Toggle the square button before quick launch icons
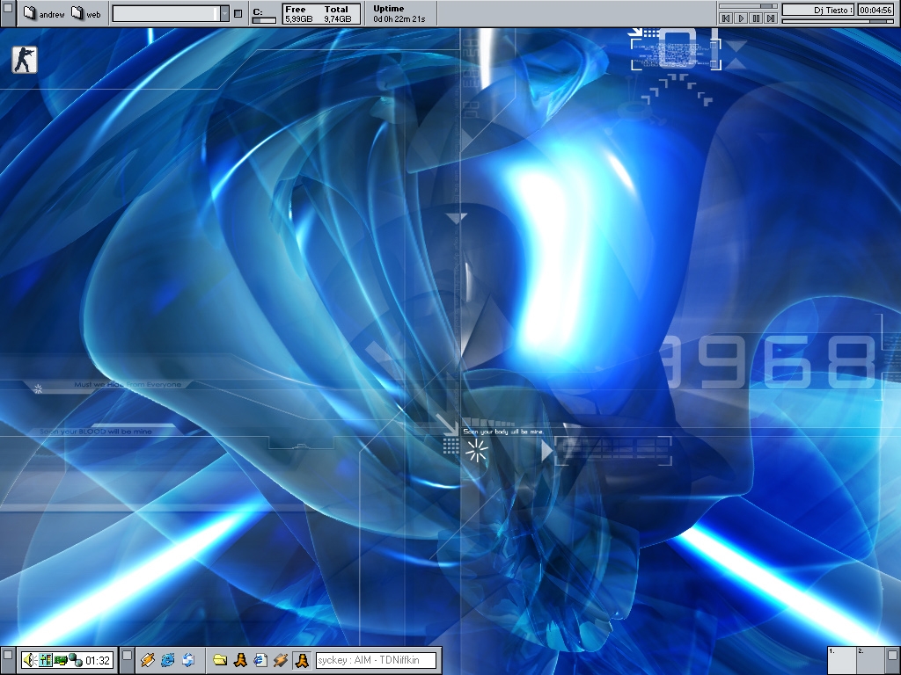 click(128, 655)
